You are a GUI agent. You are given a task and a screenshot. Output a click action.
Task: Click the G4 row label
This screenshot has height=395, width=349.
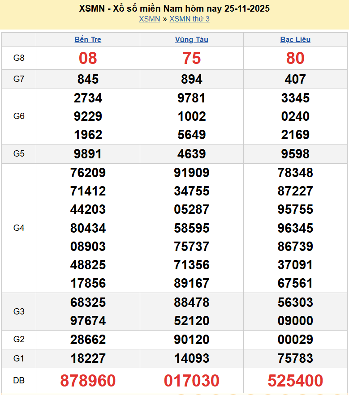(19, 228)
